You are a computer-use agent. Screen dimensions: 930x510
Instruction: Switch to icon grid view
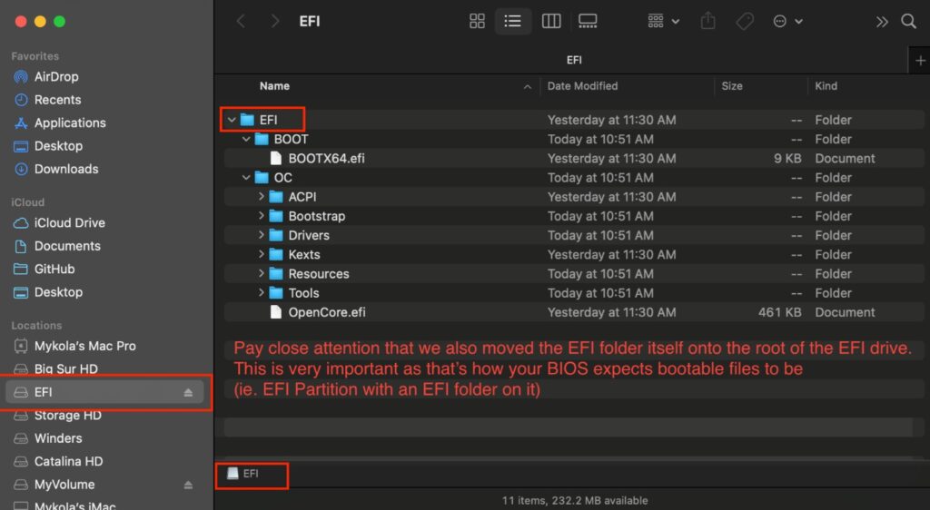[x=477, y=21]
